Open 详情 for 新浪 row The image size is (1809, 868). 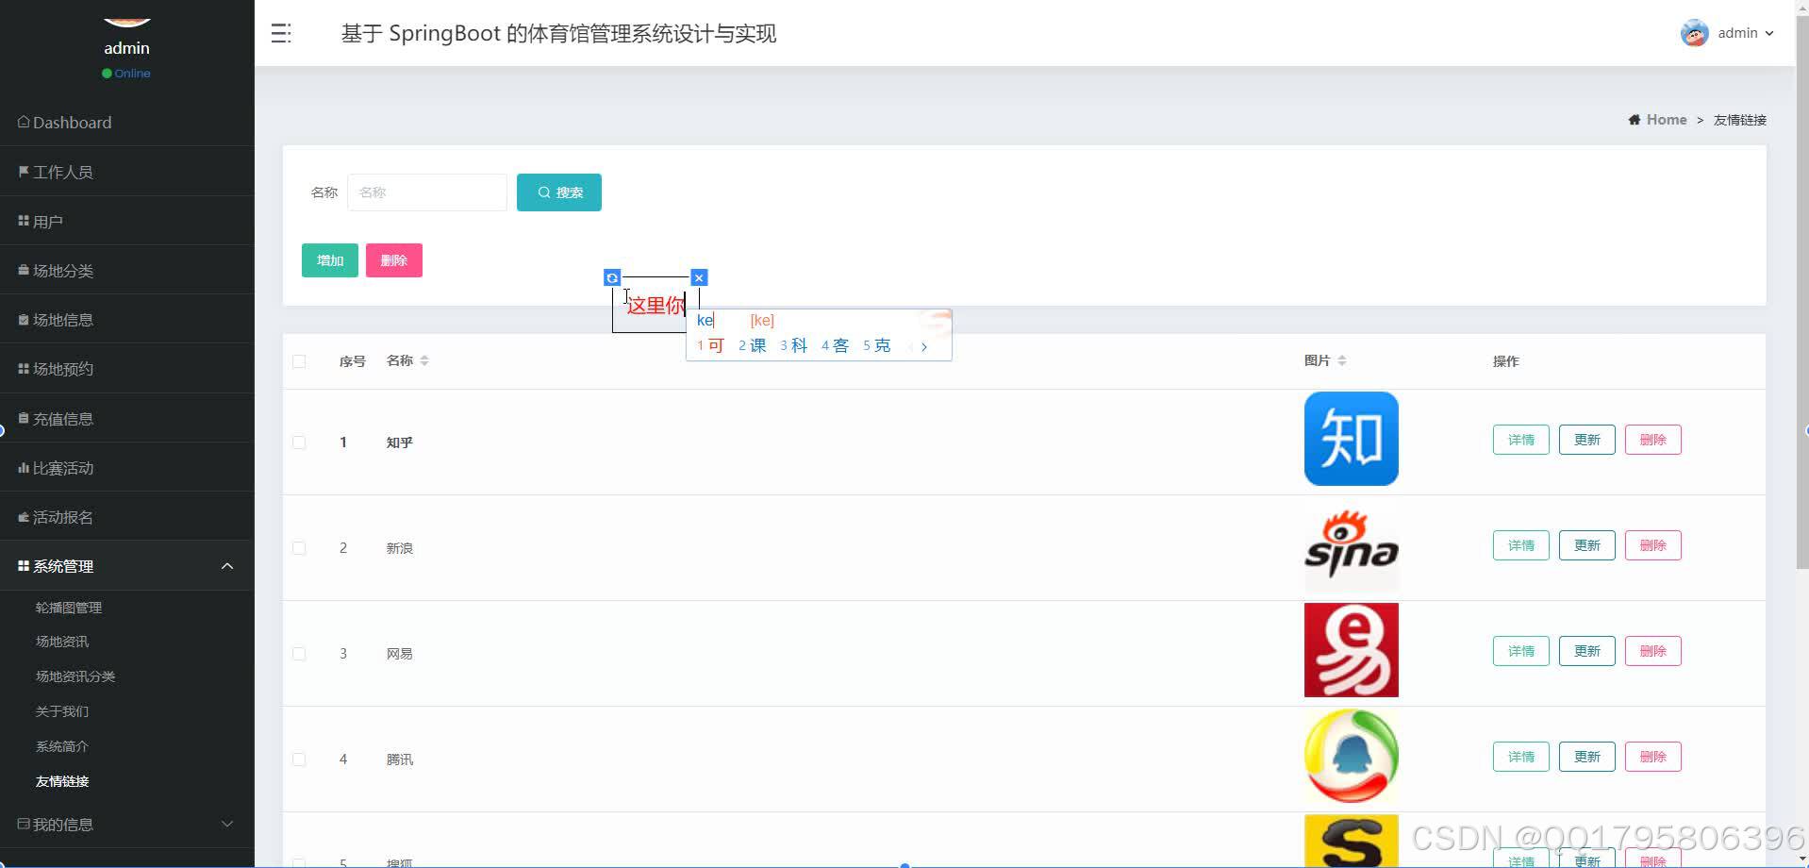point(1521,545)
